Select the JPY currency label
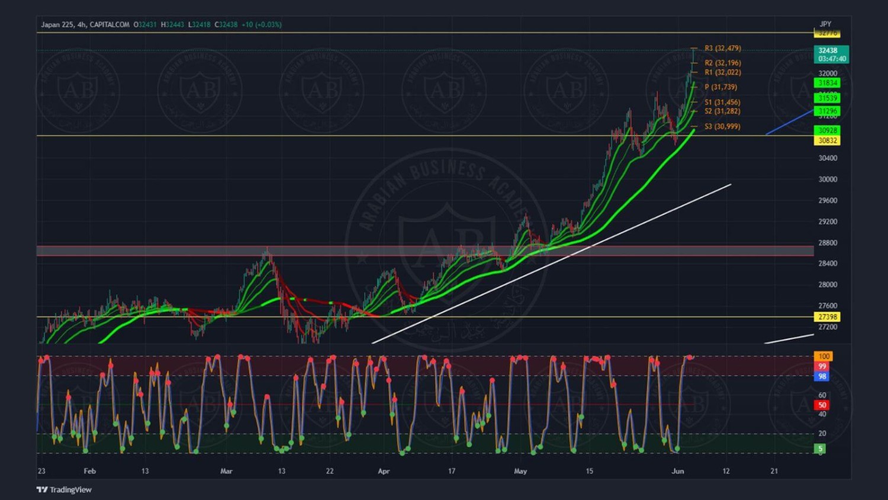Screen dimensions: 888x500 pos(825,24)
